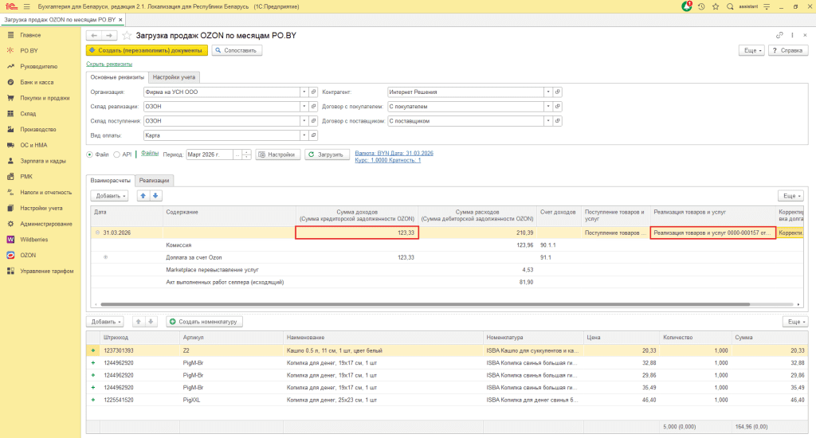Open the Склад реализации dropdown list

(x=304, y=106)
